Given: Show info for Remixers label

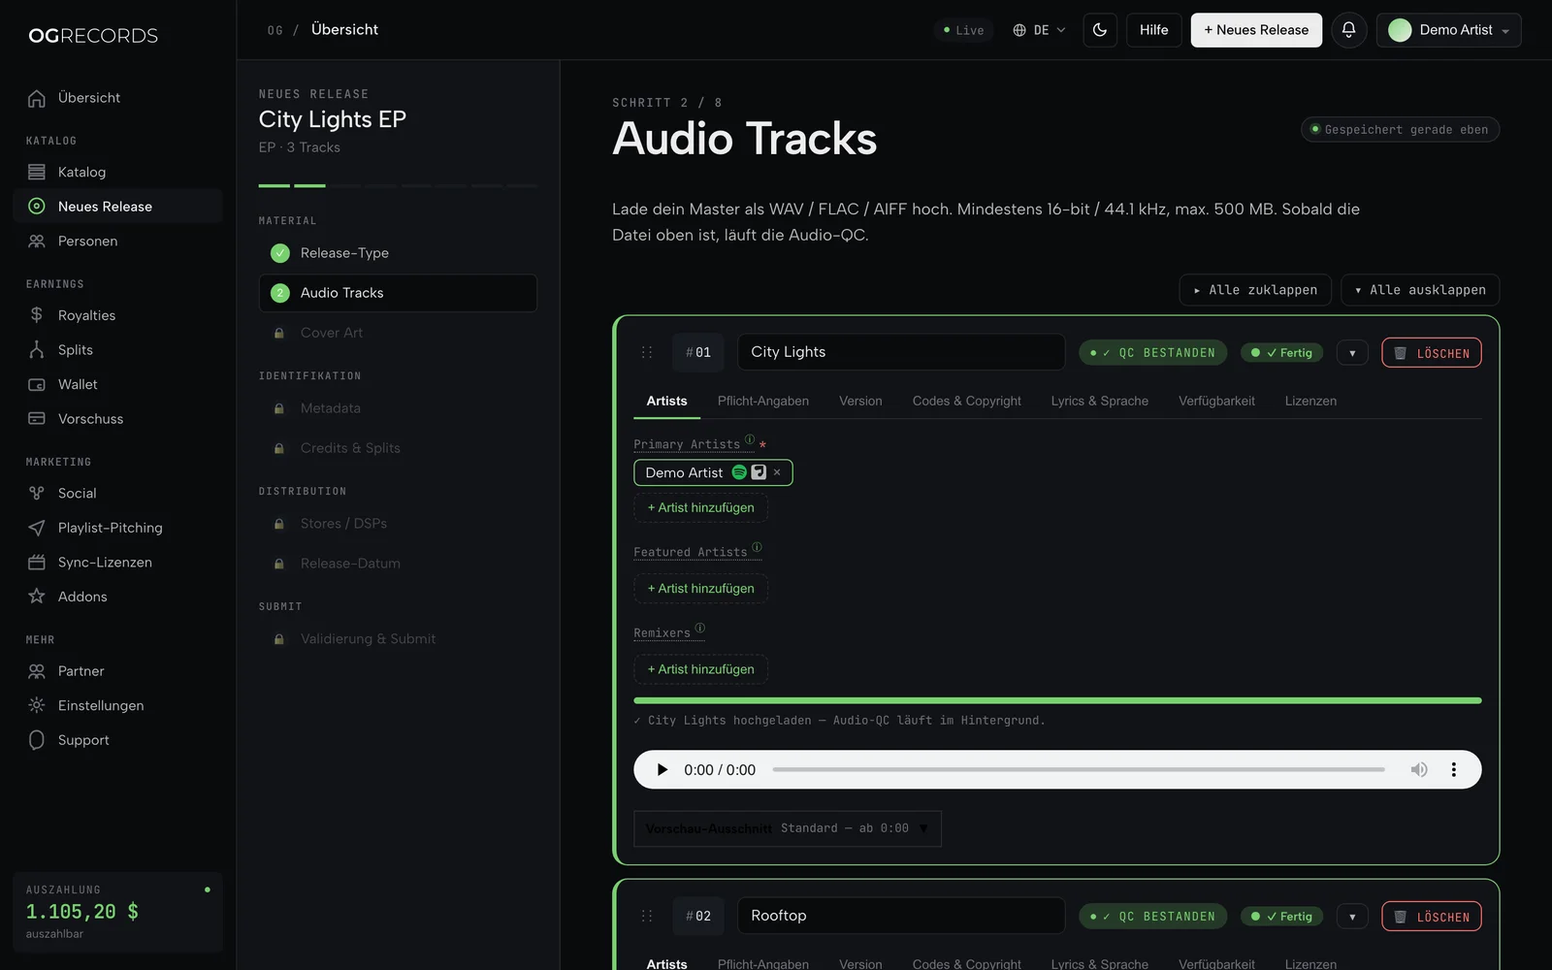Looking at the screenshot, I should 700,628.
